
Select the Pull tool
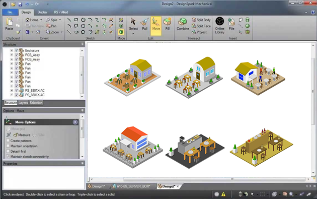pos(144,24)
